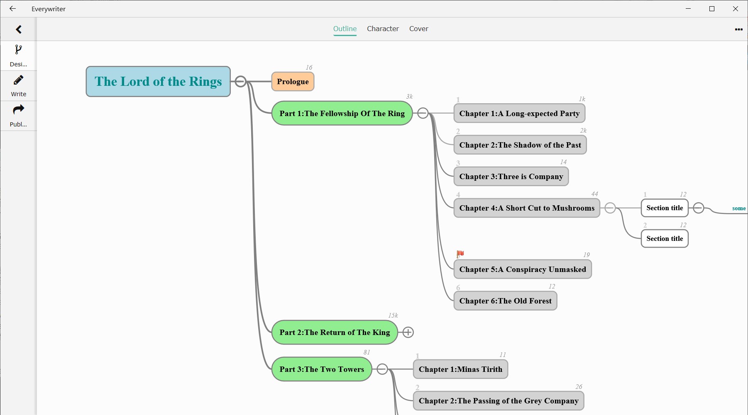
Task: Expand Part 2 The Return of The King
Action: pyautogui.click(x=408, y=332)
